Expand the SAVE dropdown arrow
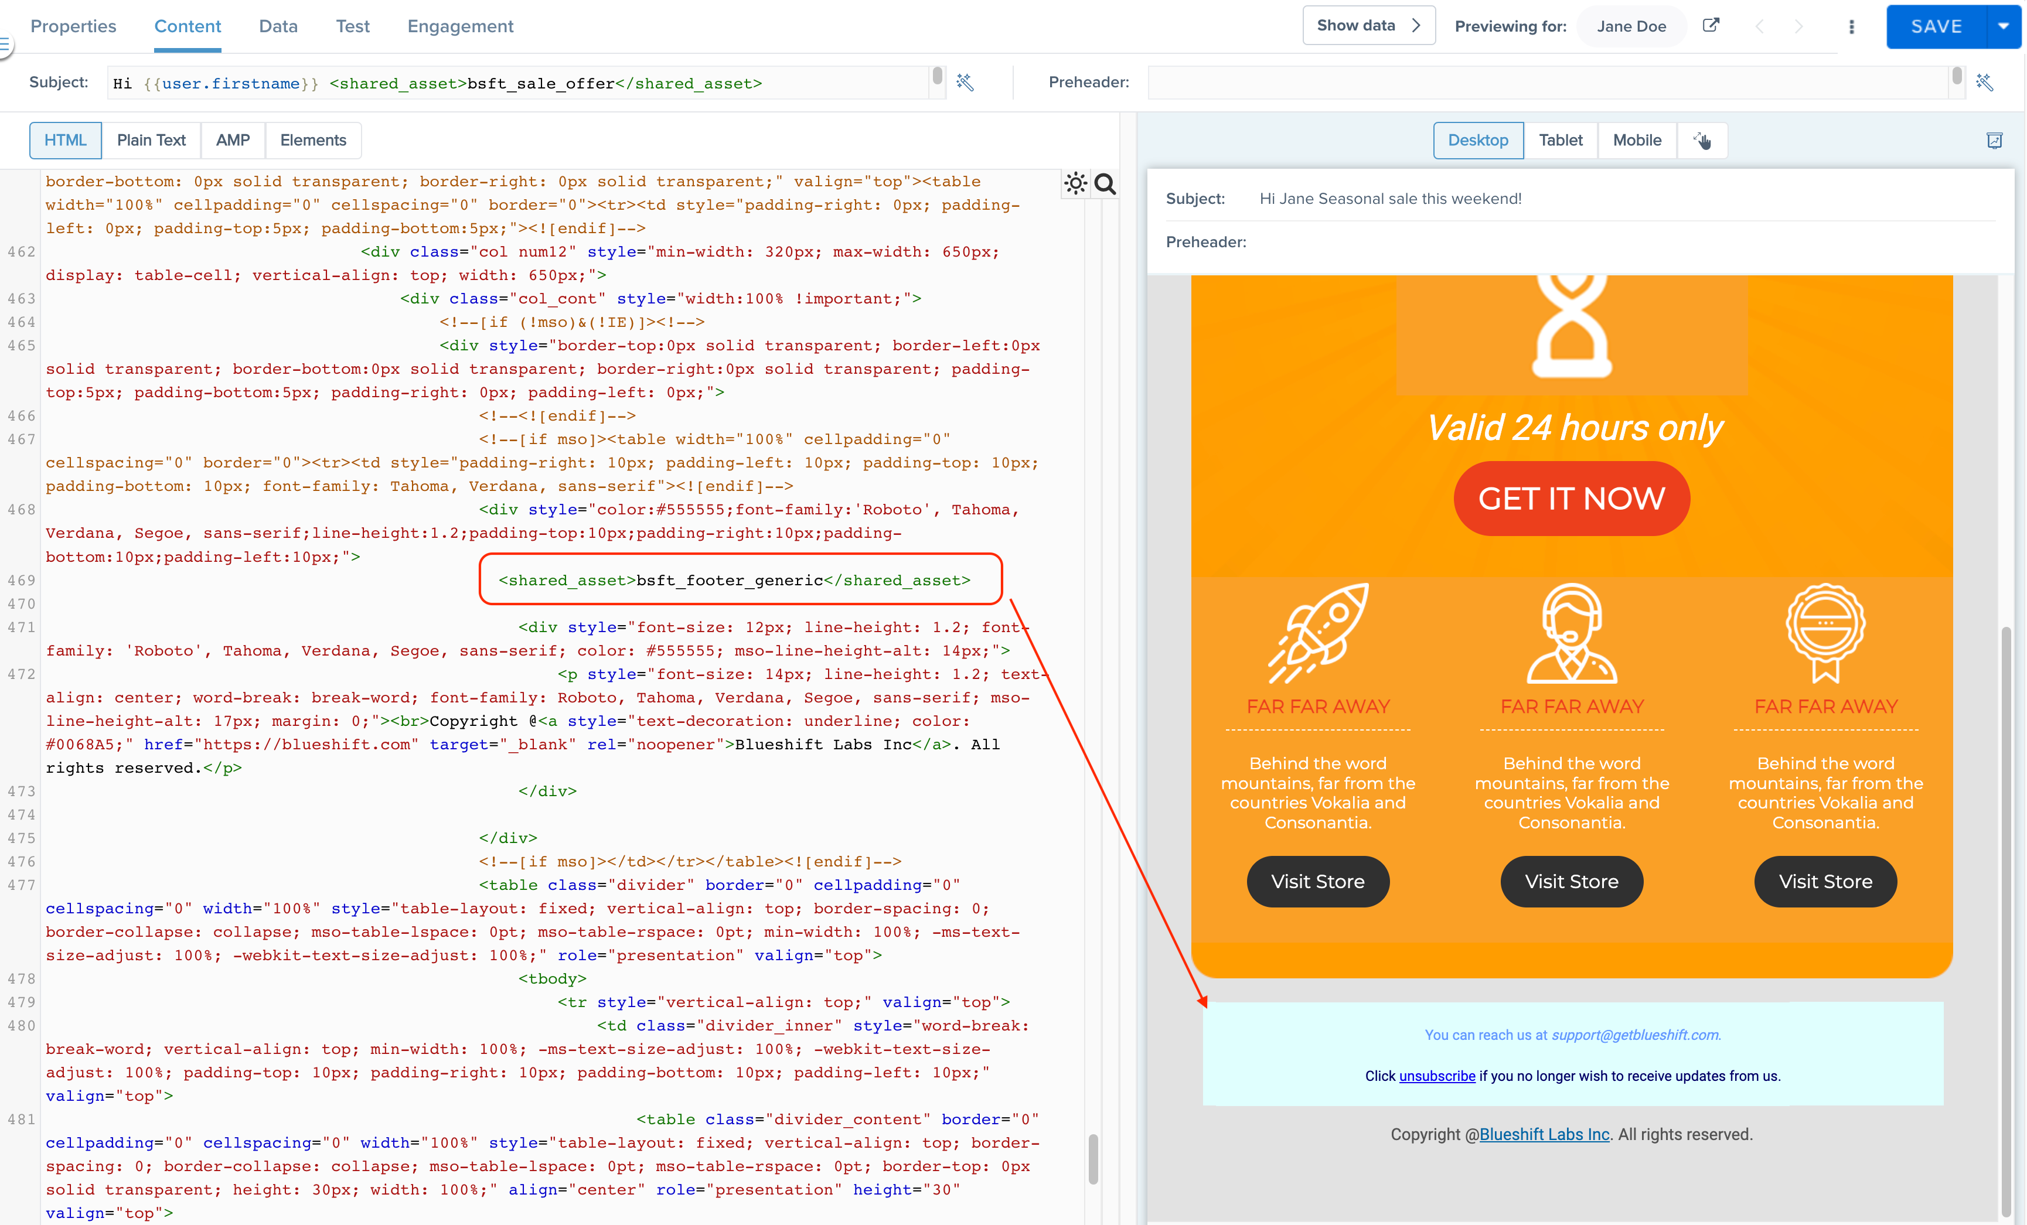Screen dimensions: 2027x1225 (x=2004, y=26)
